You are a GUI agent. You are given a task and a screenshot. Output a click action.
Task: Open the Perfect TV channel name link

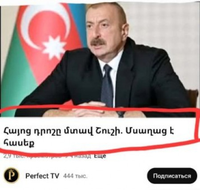(x=42, y=176)
